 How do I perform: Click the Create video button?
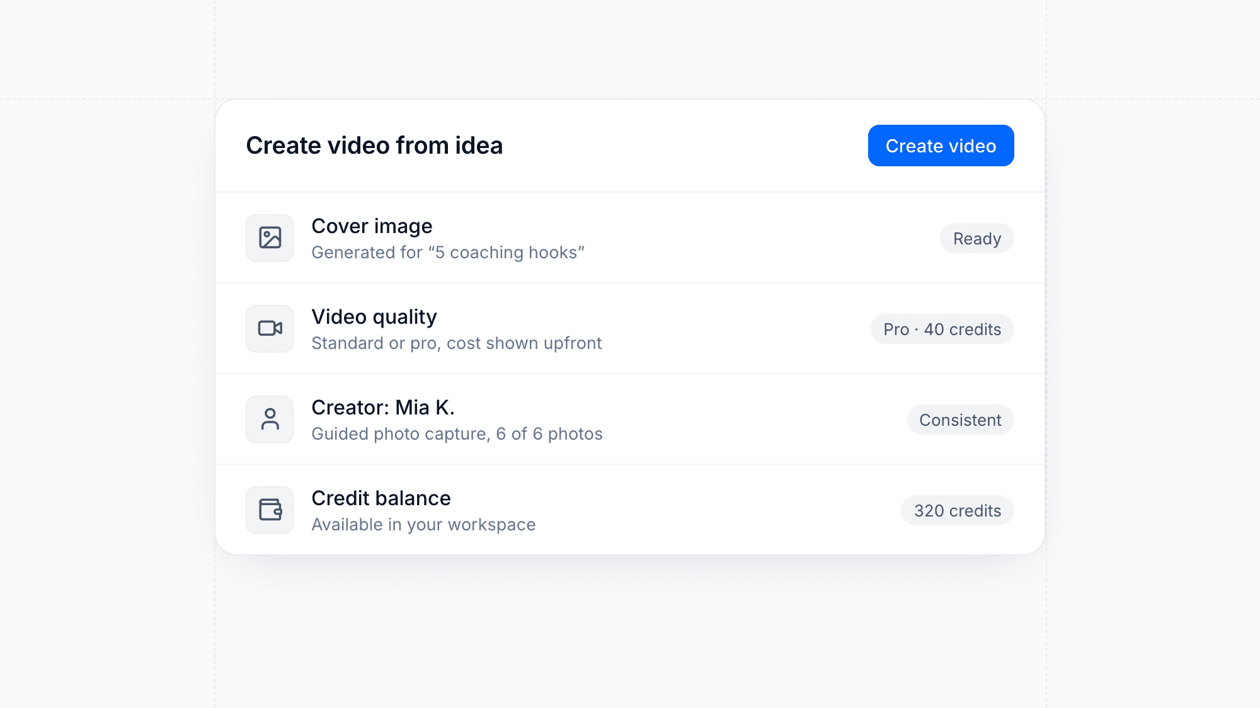941,146
